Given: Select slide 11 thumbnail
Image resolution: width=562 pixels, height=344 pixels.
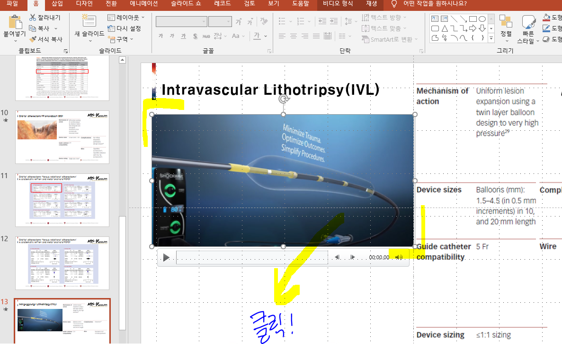Looking at the screenshot, I should pos(62,200).
